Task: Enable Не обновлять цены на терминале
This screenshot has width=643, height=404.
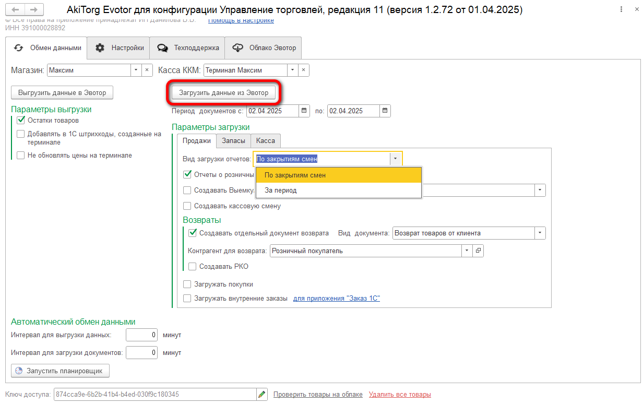Action: (21, 155)
